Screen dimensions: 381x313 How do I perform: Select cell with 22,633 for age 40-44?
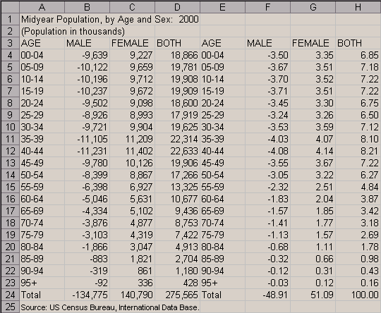pos(177,151)
